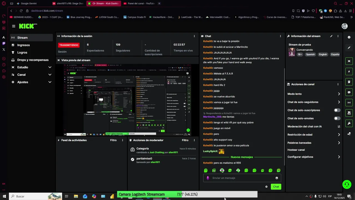The image size is (355, 200).
Task: Switch to silen1611's R6: Siege tab
Action: pos(68,4)
